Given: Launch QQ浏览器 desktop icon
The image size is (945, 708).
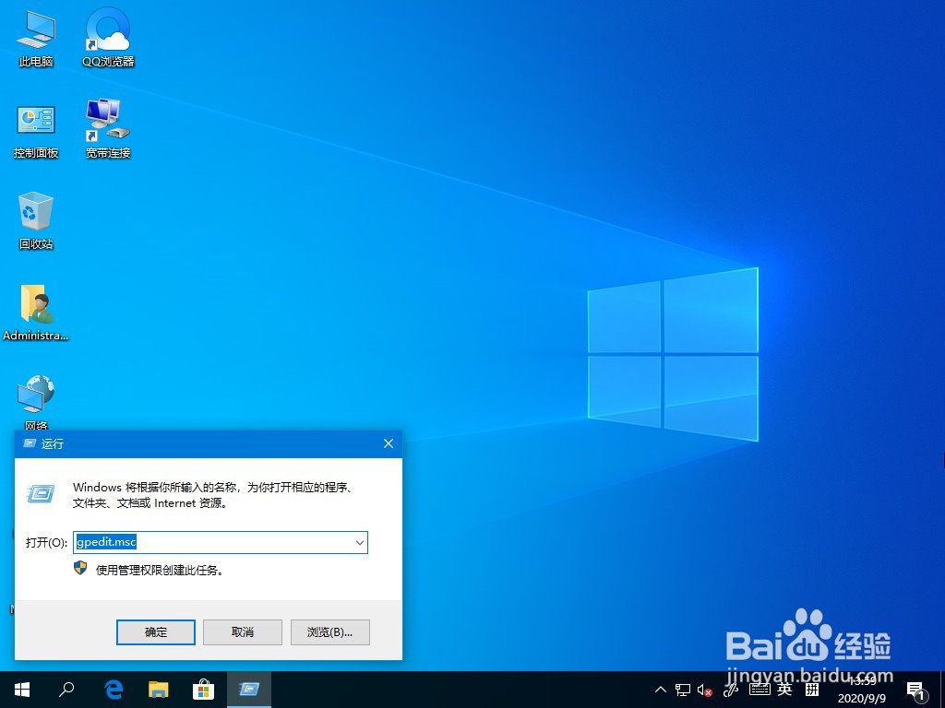Looking at the screenshot, I should click(x=106, y=32).
